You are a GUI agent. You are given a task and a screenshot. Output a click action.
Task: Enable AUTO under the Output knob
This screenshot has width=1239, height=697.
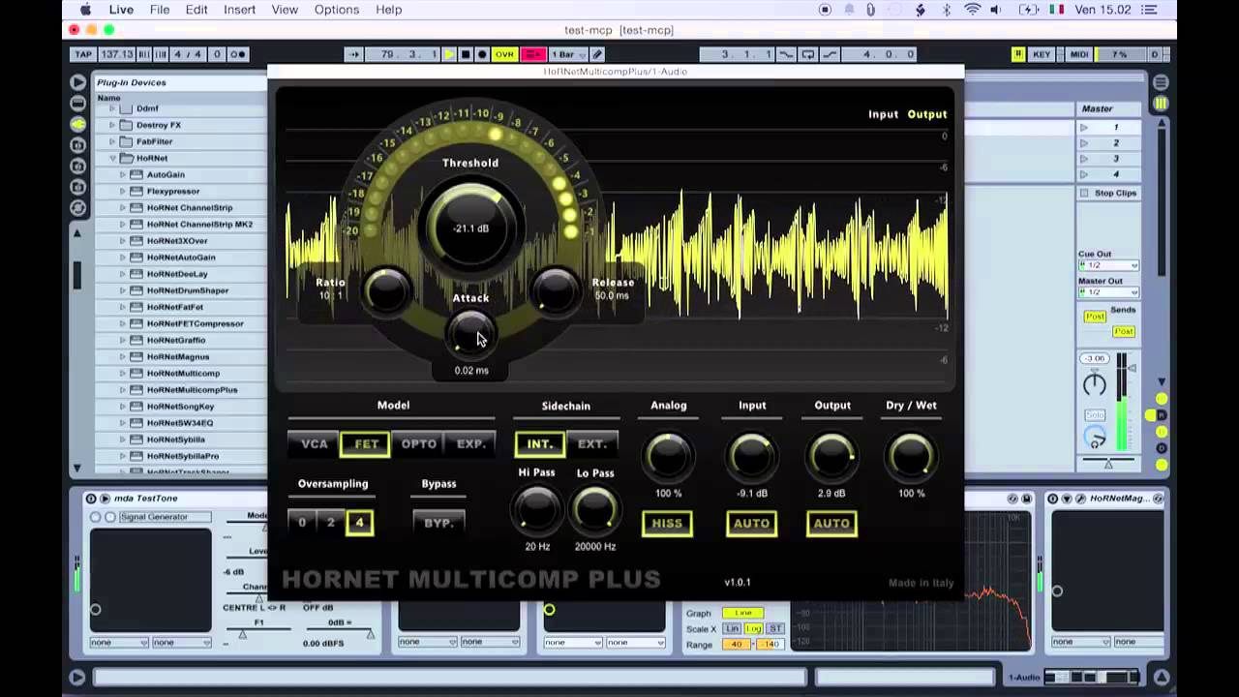(831, 524)
